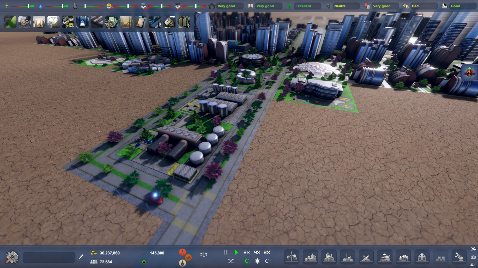Click the balance scales icon
This screenshot has width=478, height=268.
(x=204, y=254)
